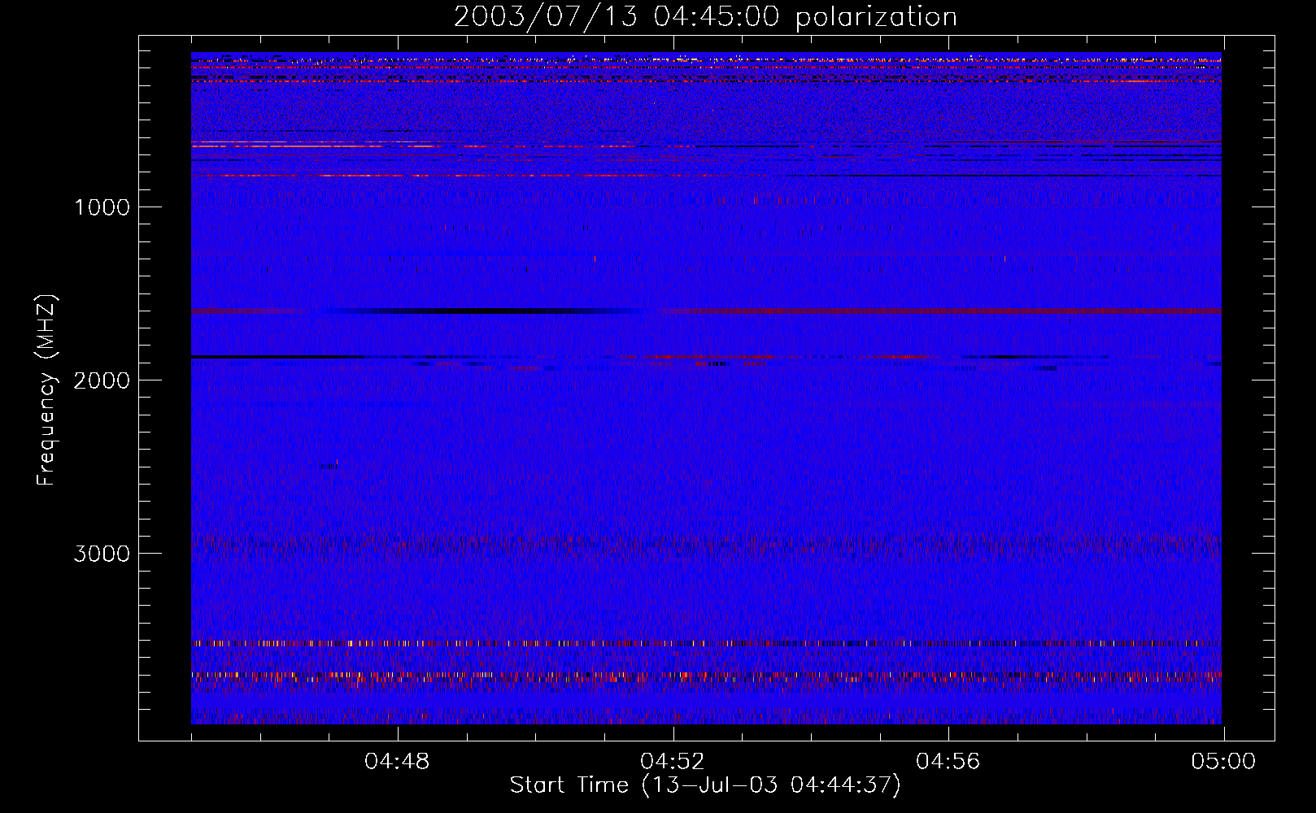Select the plot title '2003/07/13 04:45:00 polarization'
This screenshot has width=1316, height=813.
(705, 17)
